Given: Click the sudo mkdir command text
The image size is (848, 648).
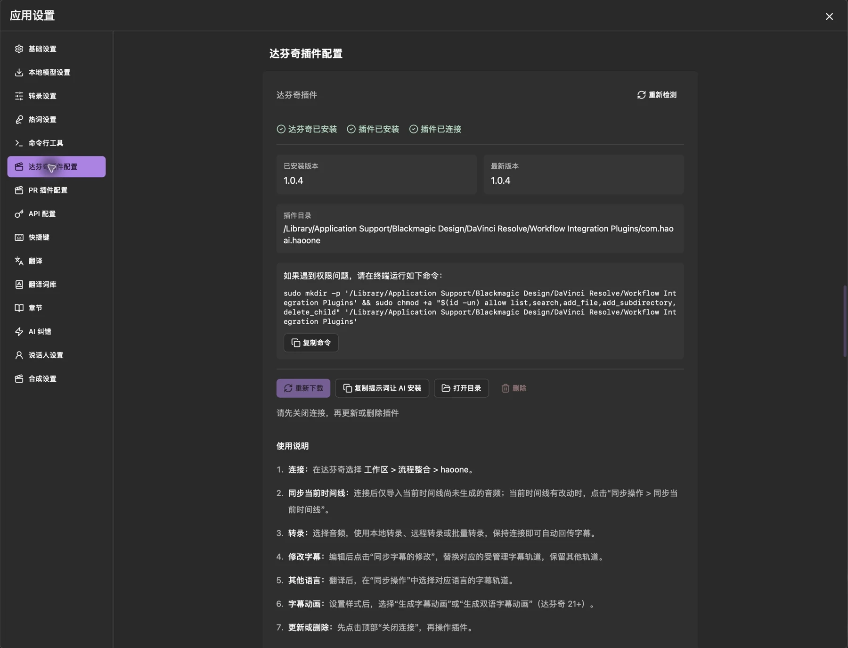Looking at the screenshot, I should [x=480, y=307].
